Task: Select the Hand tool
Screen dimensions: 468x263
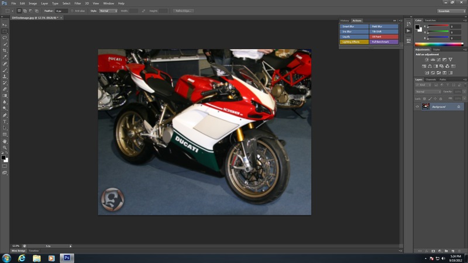Action: [x=5, y=141]
